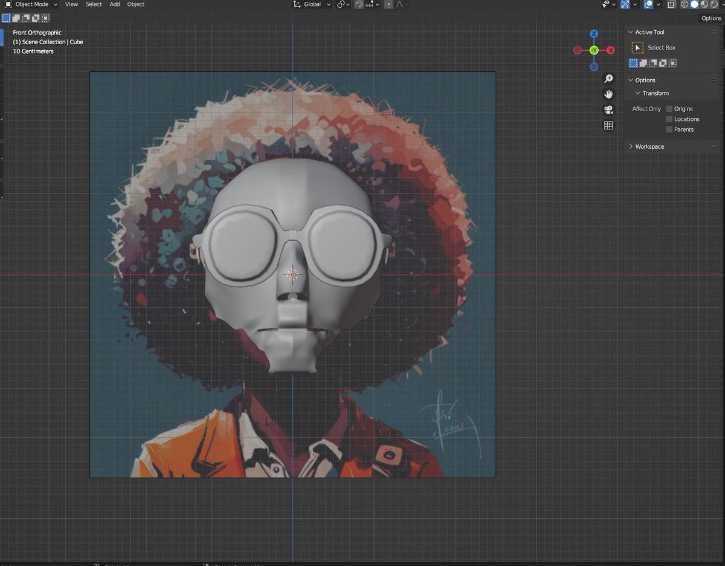This screenshot has height=566, width=725.
Task: Open the viewport visibility and selectability dropdown
Action: (x=608, y=4)
